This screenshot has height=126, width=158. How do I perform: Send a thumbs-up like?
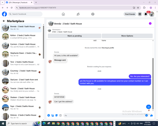coord(151,115)
